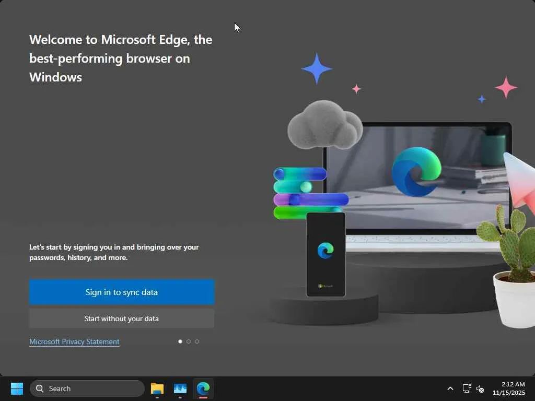Open the monitor app icon on taskbar
This screenshot has height=401, width=535.
pyautogui.click(x=180, y=388)
